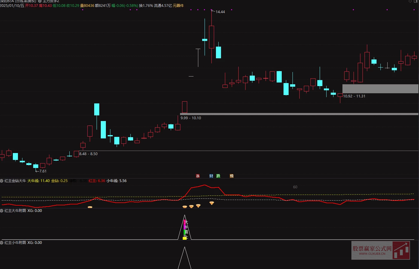Expand the 红主大牛附图 indicator menu
419x269 pixels.
[2, 211]
